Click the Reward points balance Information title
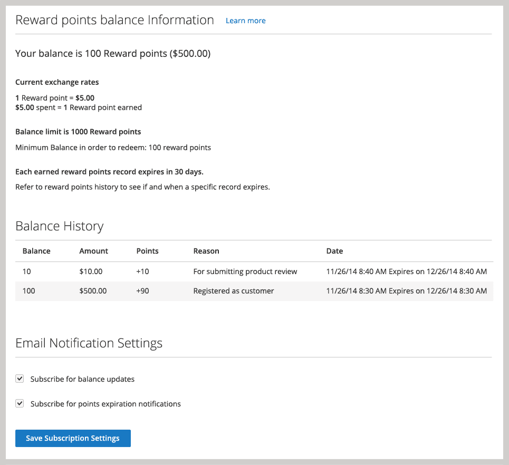 tap(114, 20)
